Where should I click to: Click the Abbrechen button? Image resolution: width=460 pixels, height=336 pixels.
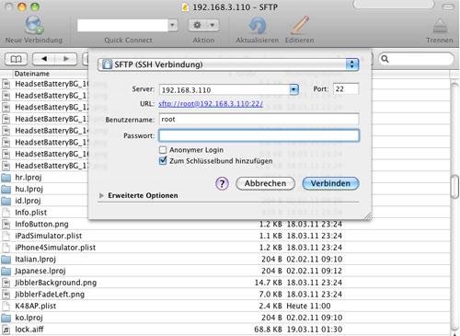[265, 183]
